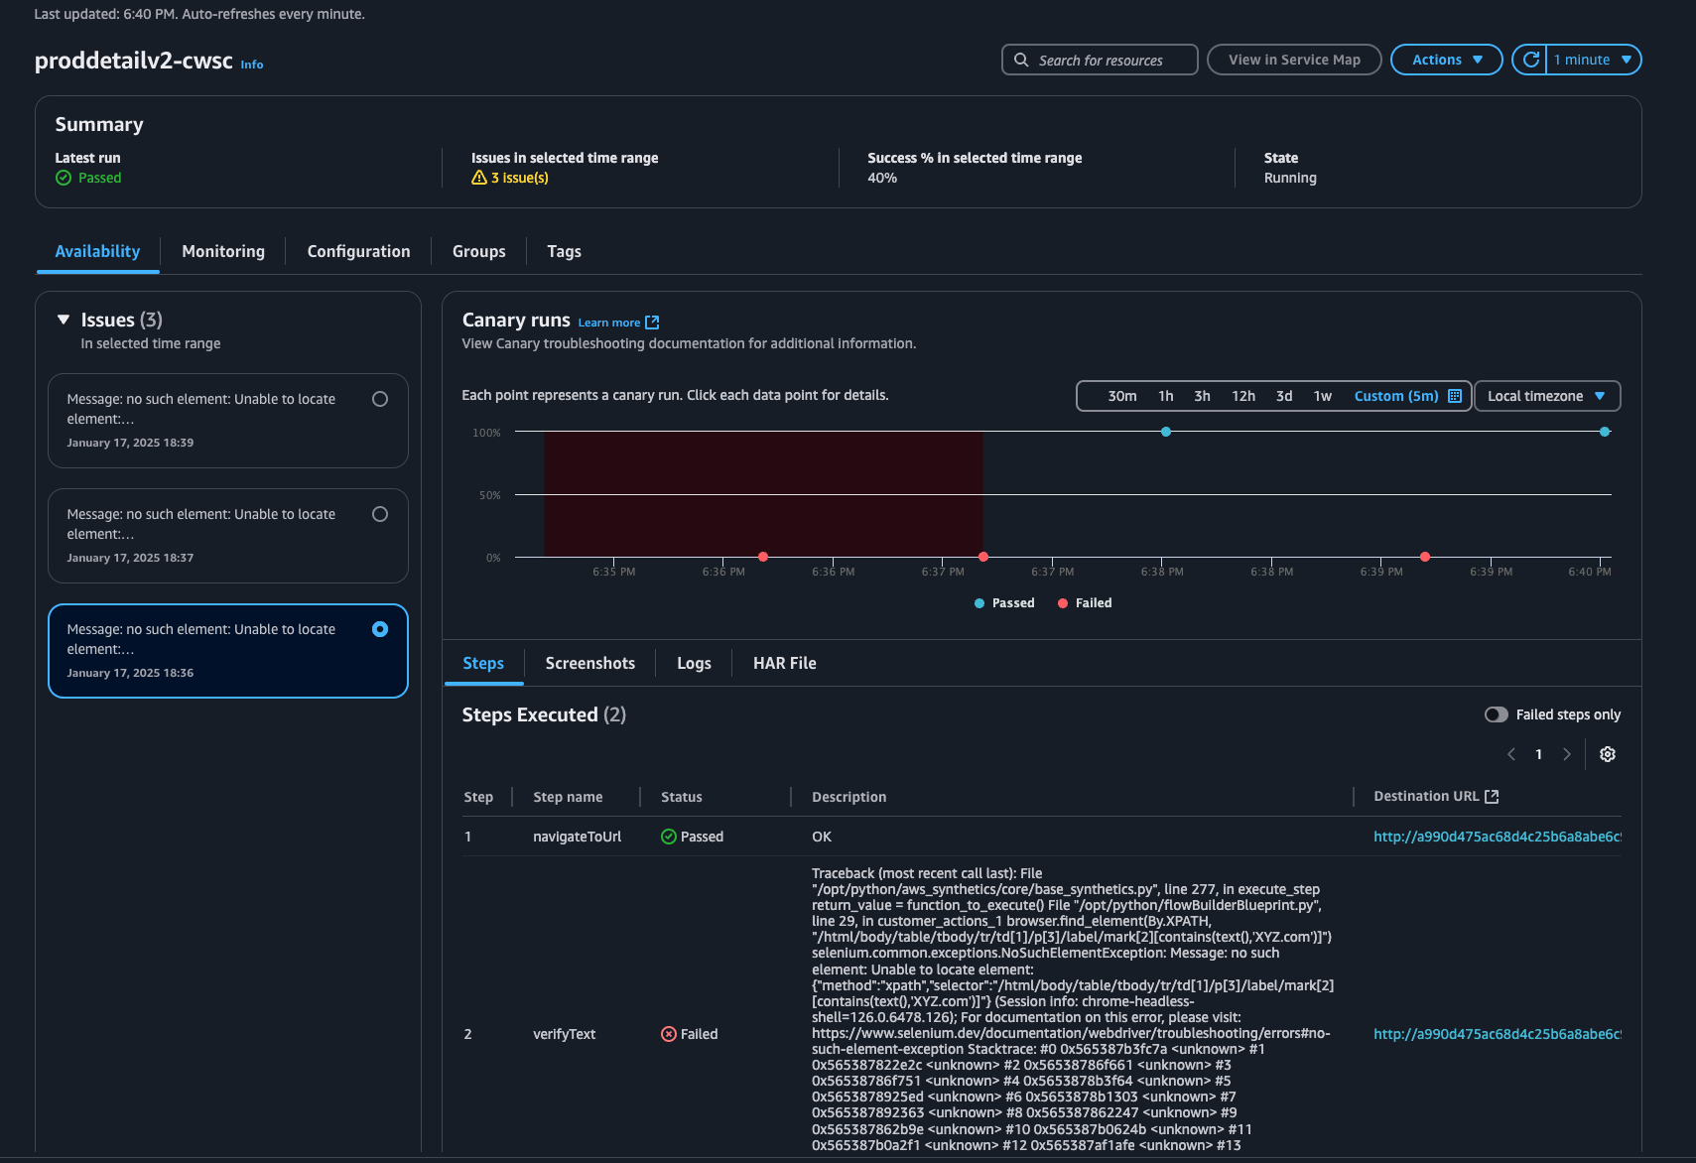Switch to the Monitoring tab

click(x=222, y=251)
